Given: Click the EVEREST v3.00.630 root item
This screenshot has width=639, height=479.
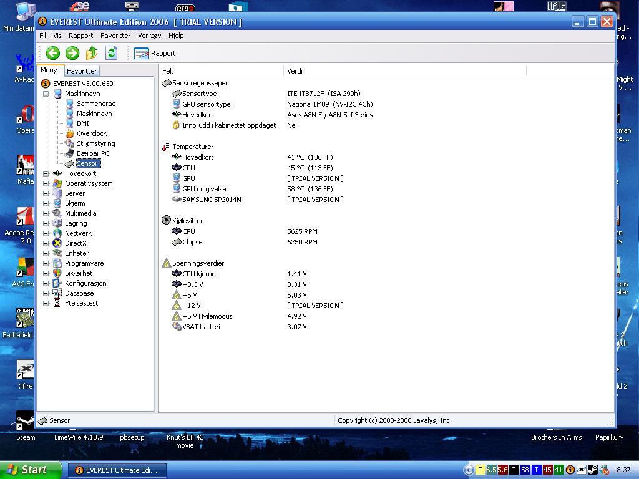Looking at the screenshot, I should [x=83, y=84].
